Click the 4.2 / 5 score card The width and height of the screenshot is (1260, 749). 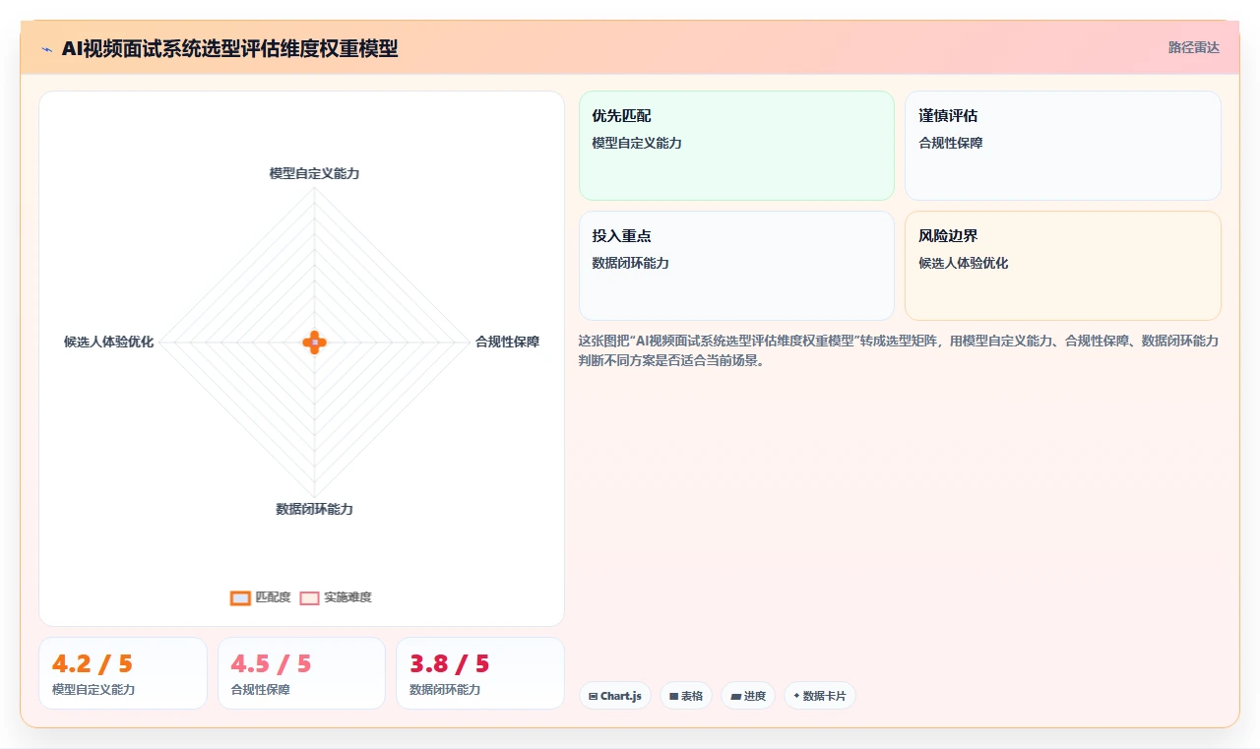(x=123, y=673)
